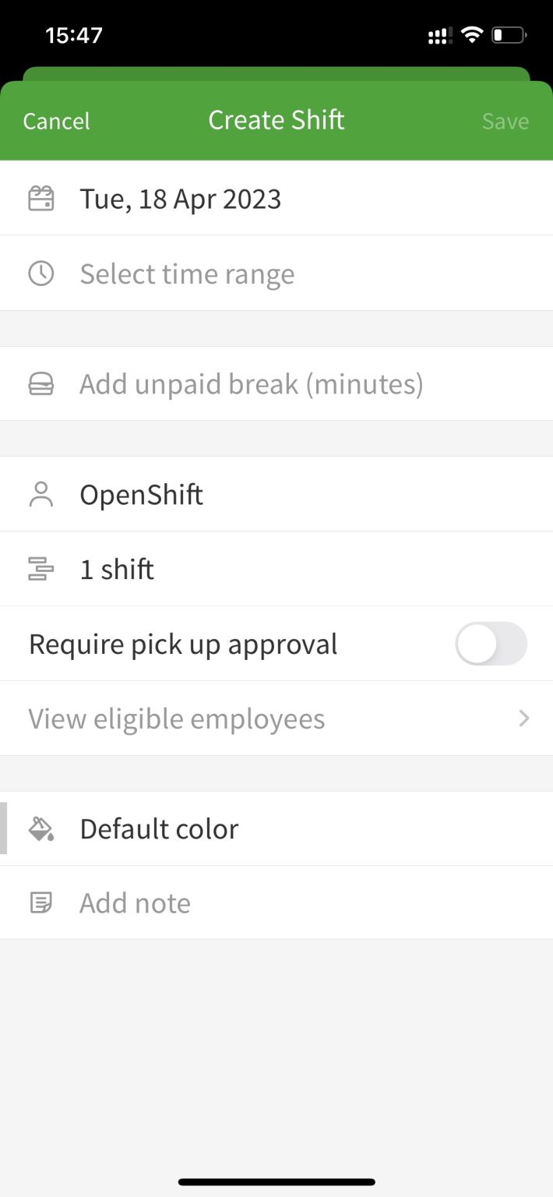Image resolution: width=553 pixels, height=1197 pixels.
Task: Tap the time display in status bar
Action: coord(74,34)
